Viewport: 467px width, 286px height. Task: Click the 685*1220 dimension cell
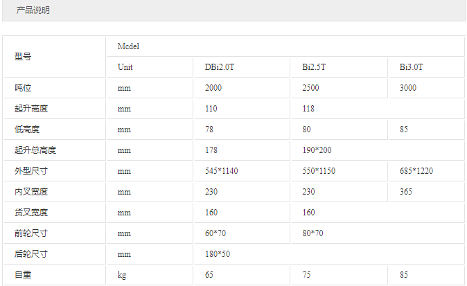point(417,171)
